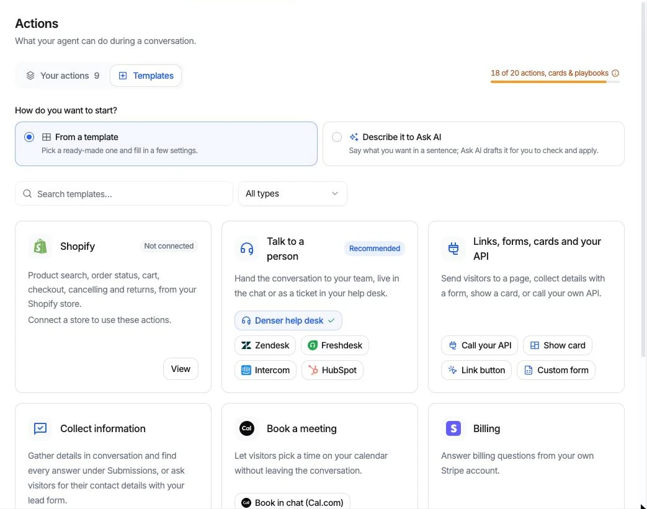Click the orange HubSpot logo icon
The height and width of the screenshot is (509, 647).
pos(314,370)
